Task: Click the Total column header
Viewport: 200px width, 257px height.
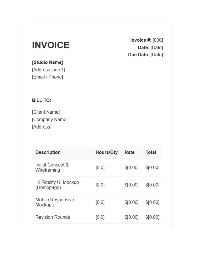Action: (x=151, y=152)
